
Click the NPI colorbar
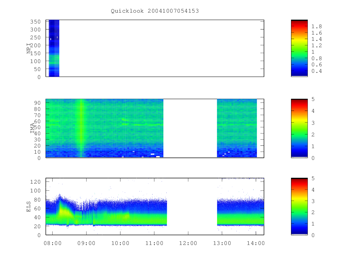tap(299, 48)
